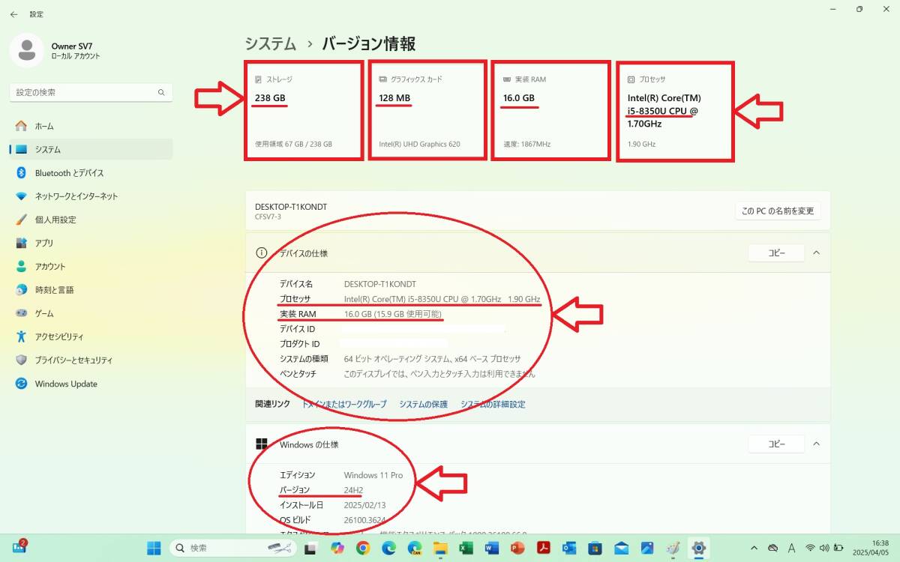This screenshot has height=562, width=900.
Task: Open アカウント settings
Action: [x=91, y=267]
